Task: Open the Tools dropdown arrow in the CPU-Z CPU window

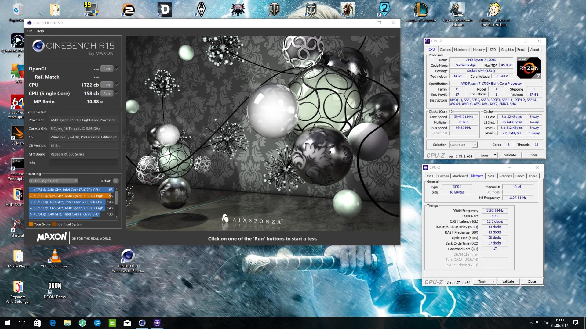Action: [495, 155]
